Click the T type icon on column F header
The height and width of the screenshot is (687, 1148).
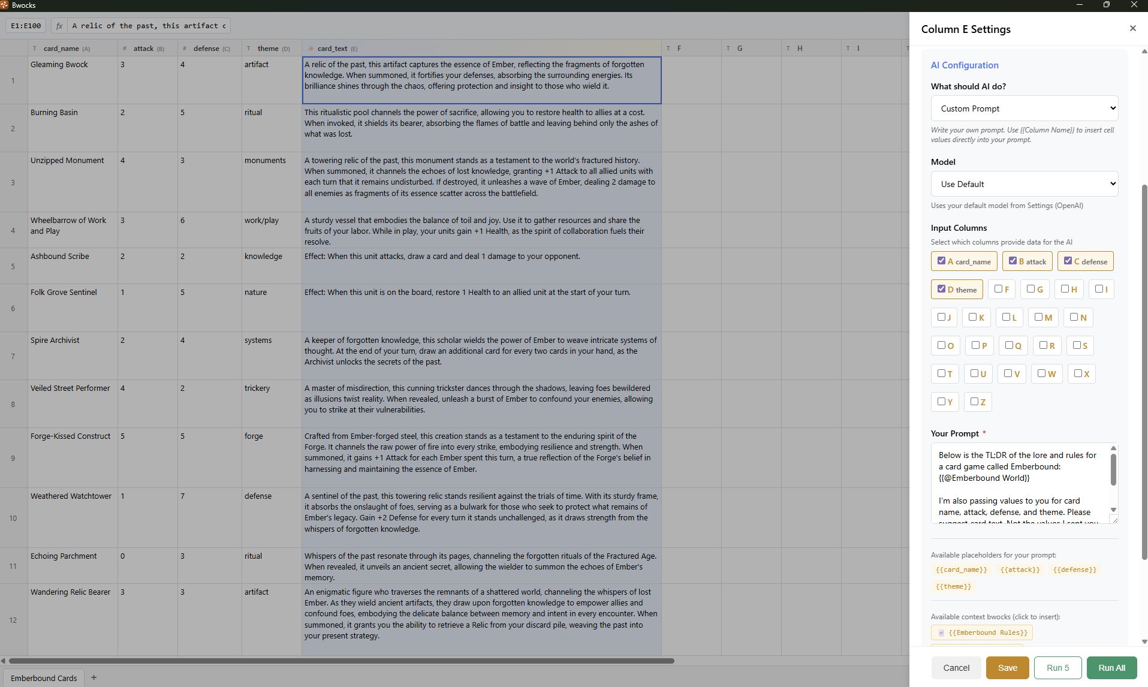click(668, 48)
